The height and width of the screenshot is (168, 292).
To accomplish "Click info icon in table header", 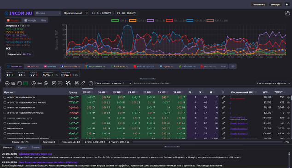I will point(223,92).
